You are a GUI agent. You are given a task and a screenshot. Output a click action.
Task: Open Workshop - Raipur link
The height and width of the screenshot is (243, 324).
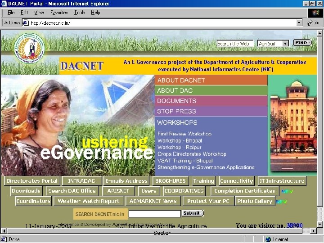tap(180, 147)
